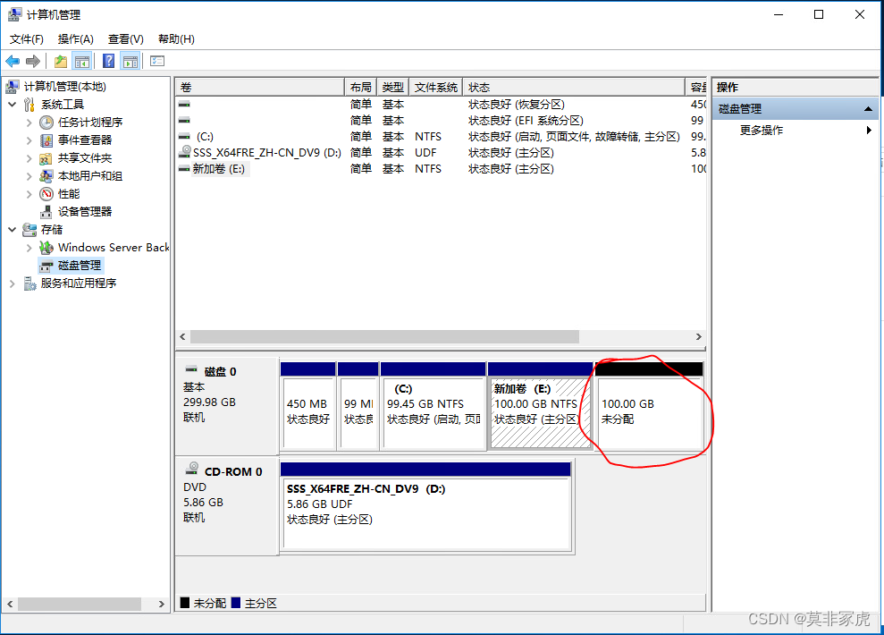Collapse the 存储 tree node
Viewport: 884px width, 635px height.
[x=12, y=230]
